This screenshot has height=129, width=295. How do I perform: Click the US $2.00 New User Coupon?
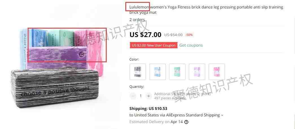154,45
